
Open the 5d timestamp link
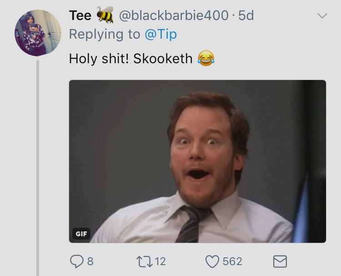[x=246, y=15]
